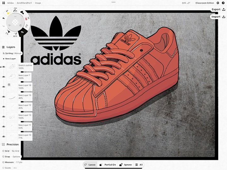Select the Aa text tool
Viewport: 227px width, 170px height.
click(26, 26)
